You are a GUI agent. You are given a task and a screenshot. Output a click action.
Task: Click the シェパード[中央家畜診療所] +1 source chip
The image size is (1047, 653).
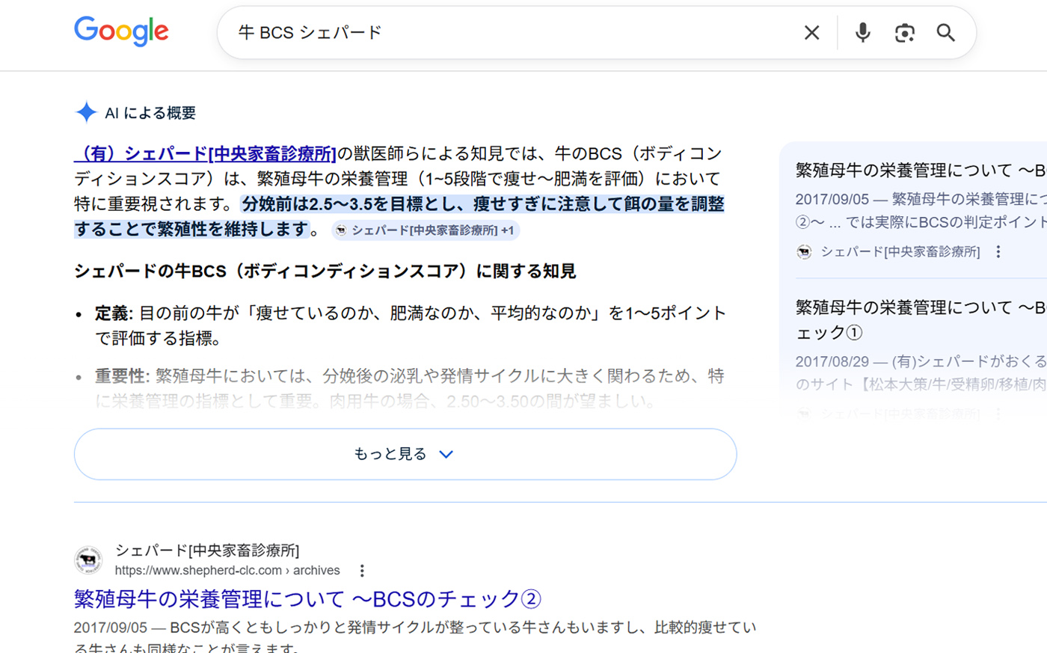click(426, 230)
